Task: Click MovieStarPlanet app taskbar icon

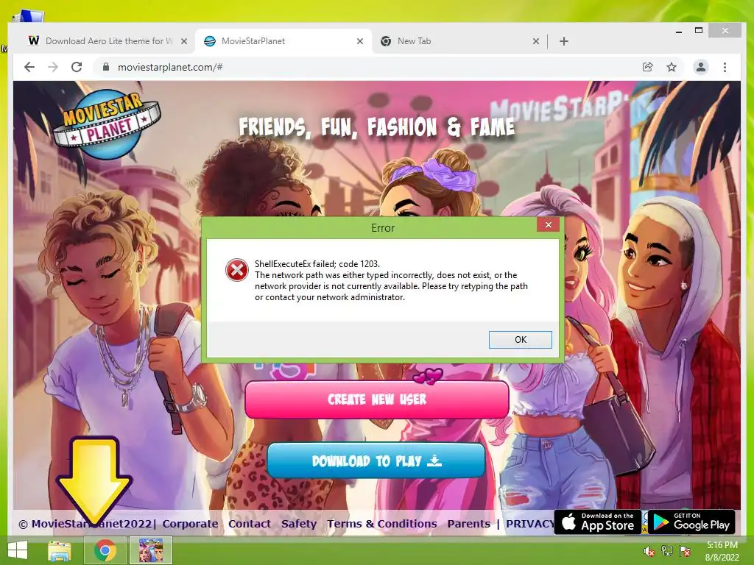Action: (x=150, y=550)
